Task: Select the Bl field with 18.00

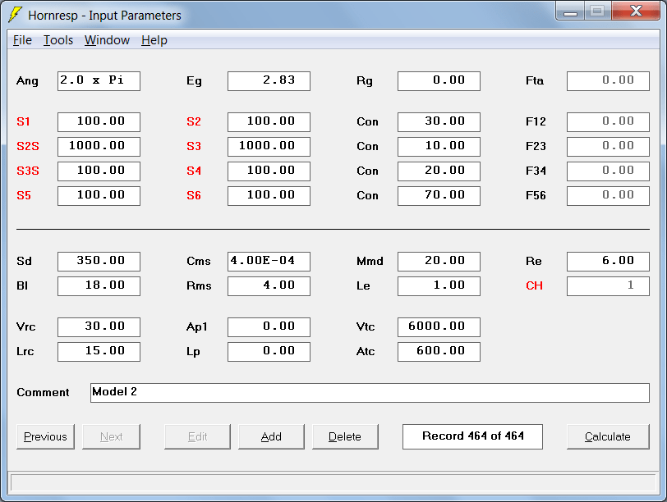Action: [99, 285]
